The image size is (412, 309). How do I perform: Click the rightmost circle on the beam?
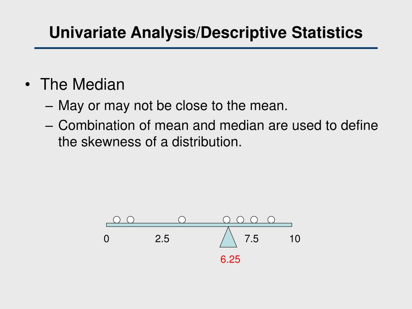271,220
